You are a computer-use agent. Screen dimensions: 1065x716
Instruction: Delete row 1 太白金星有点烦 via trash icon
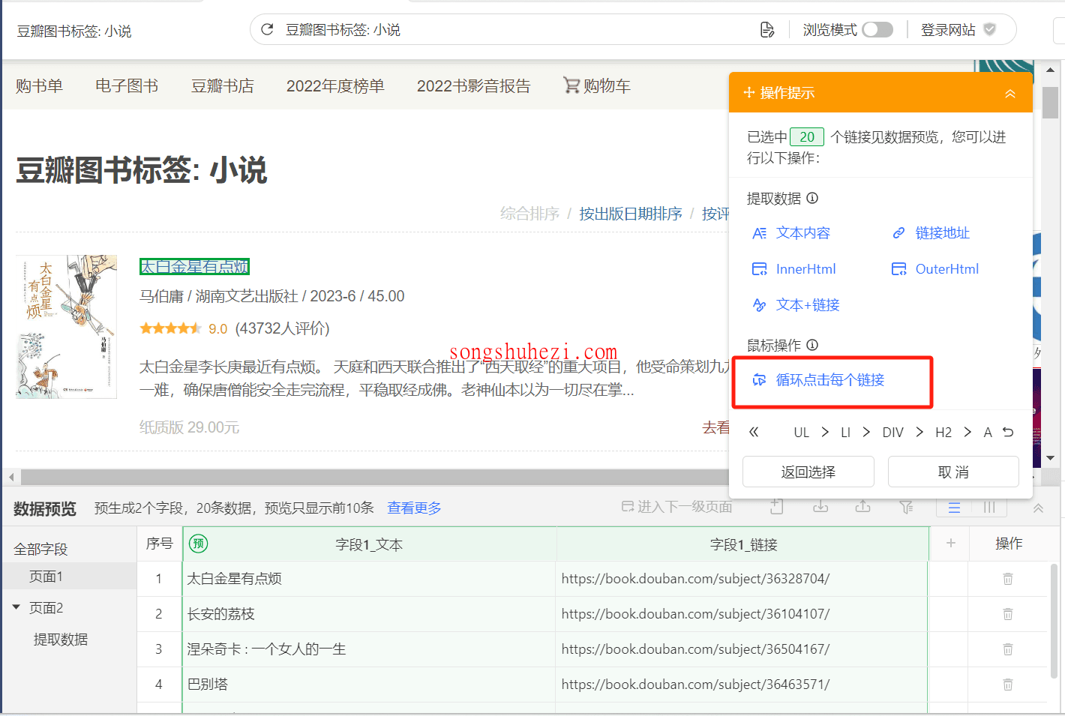(1008, 579)
